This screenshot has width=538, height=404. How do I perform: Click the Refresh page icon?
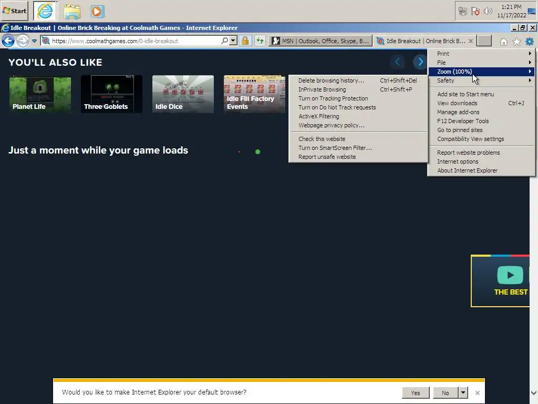click(x=260, y=41)
